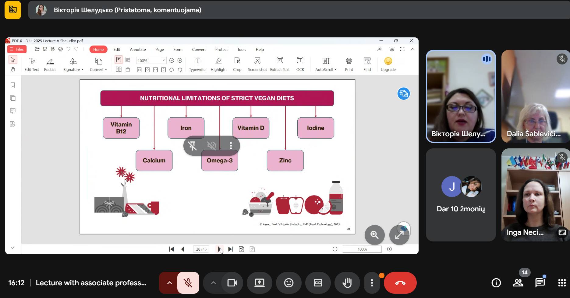The width and height of the screenshot is (570, 298).
Task: Open the more options three-dot menu
Action: pos(372,283)
